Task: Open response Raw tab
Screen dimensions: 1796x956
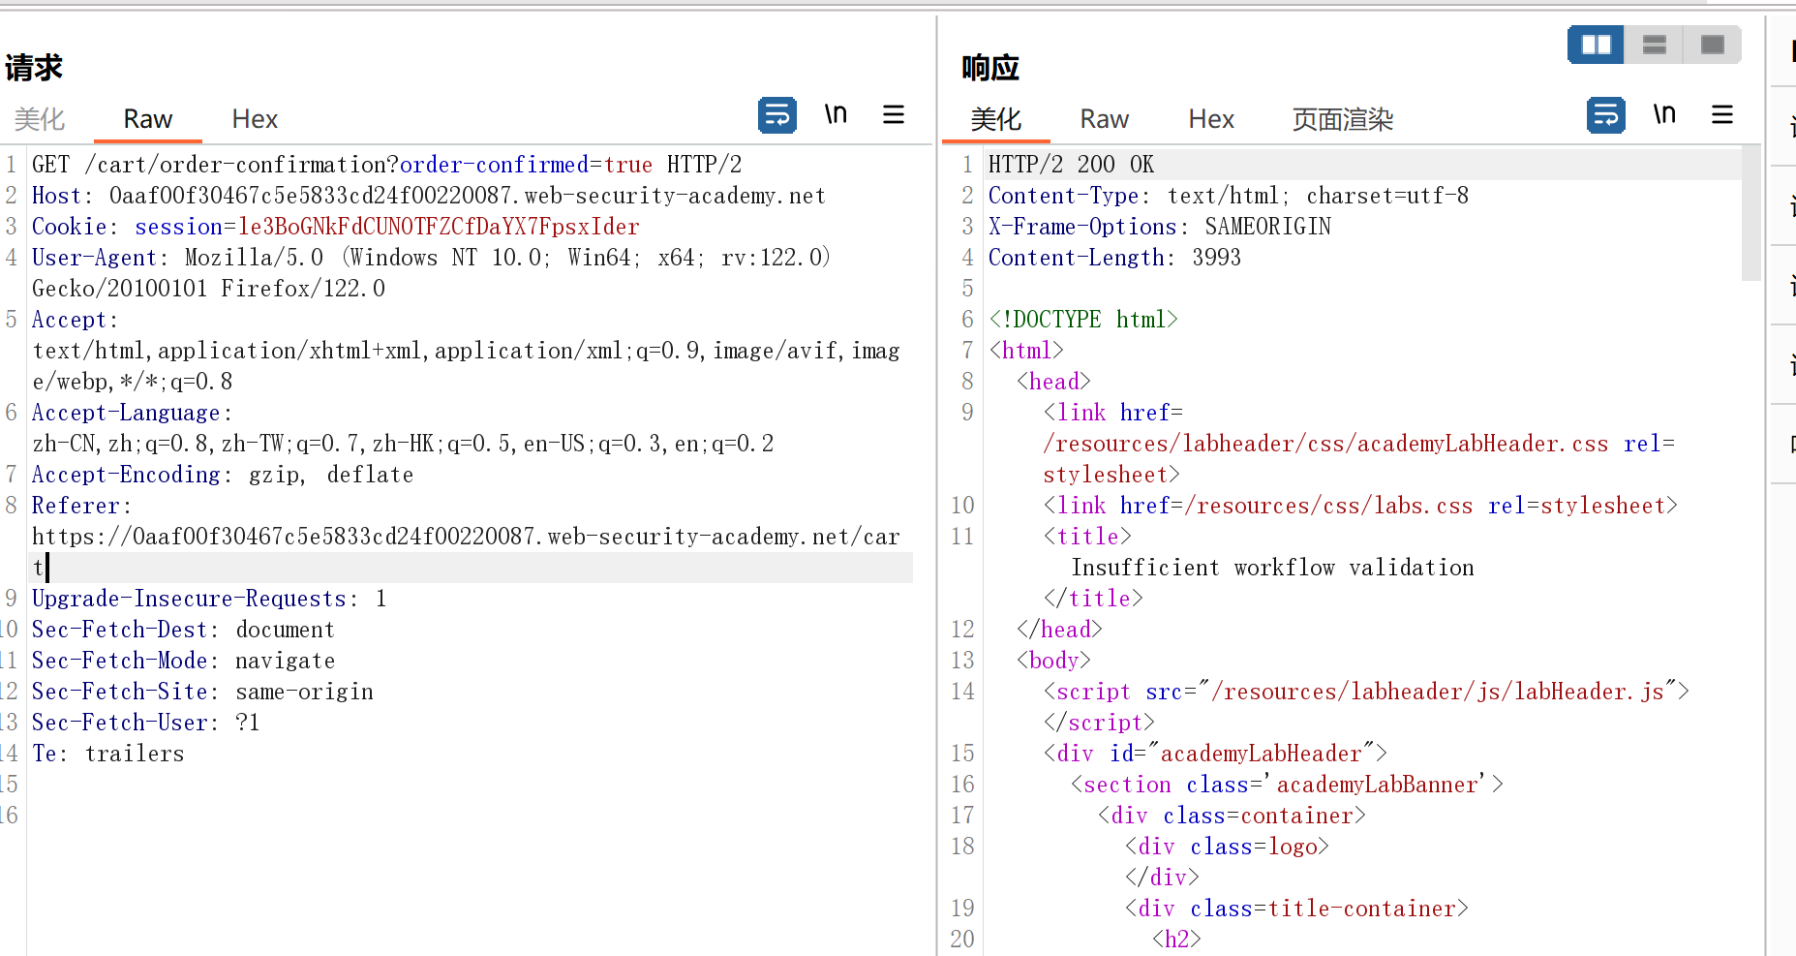Action: point(1105,119)
